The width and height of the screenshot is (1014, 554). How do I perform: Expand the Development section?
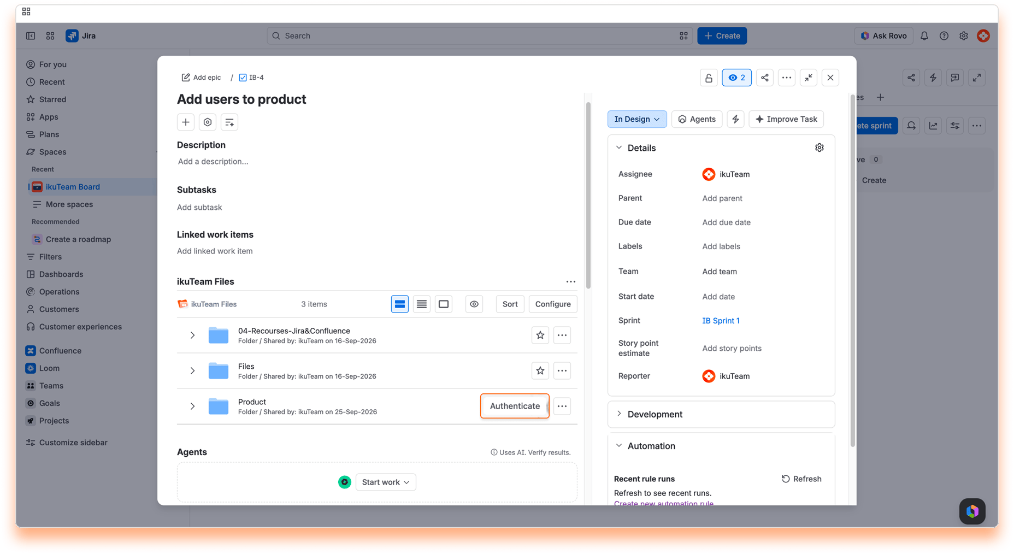(619, 414)
